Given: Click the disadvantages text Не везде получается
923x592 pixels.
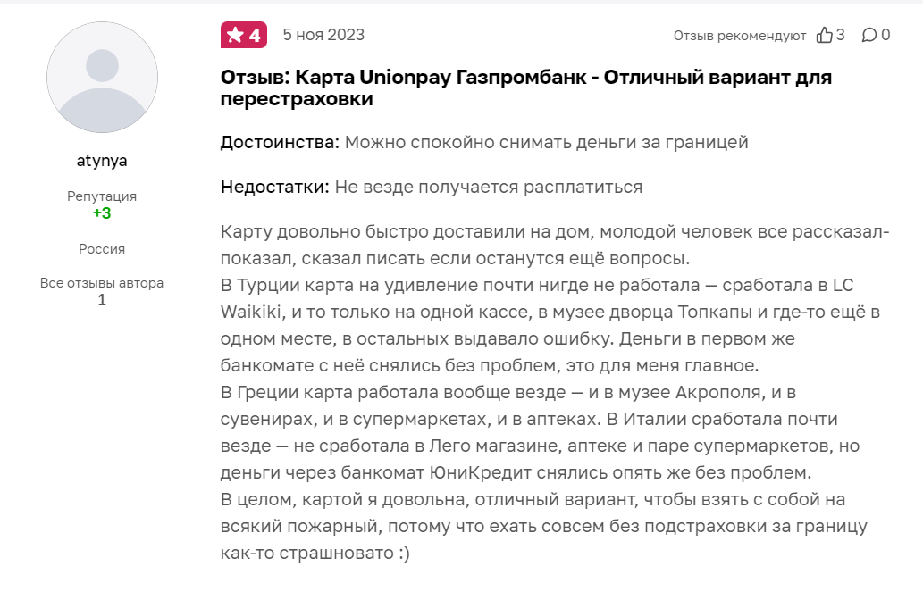Looking at the screenshot, I should (x=489, y=187).
